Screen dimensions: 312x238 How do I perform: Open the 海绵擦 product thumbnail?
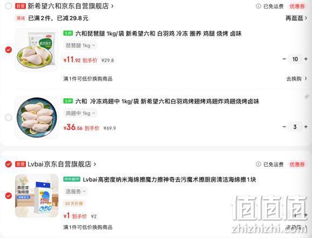pyautogui.click(x=37, y=196)
